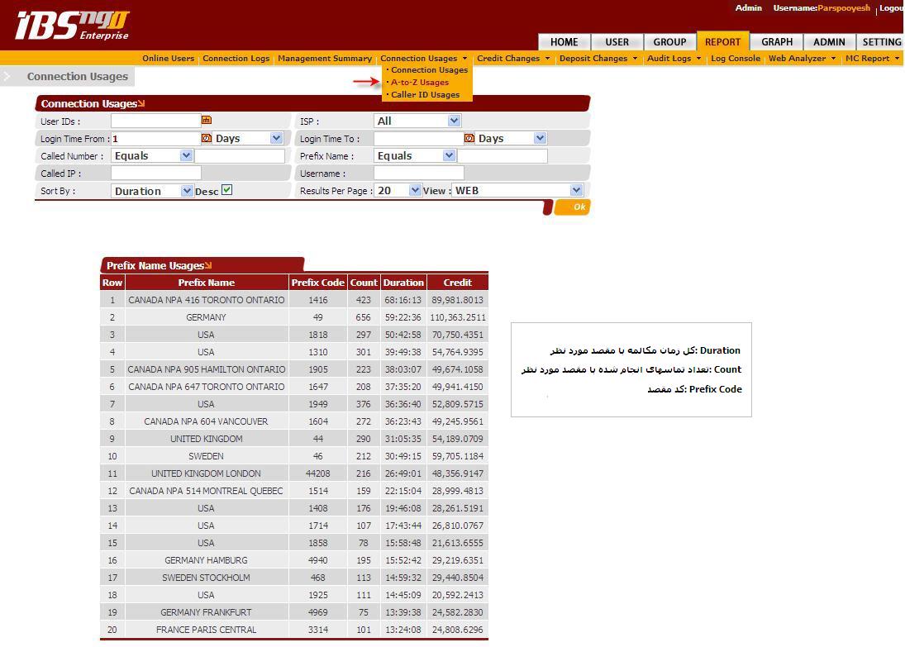The image size is (905, 647).
Task: Click the IBSng Enterprise logo
Action: click(x=73, y=26)
